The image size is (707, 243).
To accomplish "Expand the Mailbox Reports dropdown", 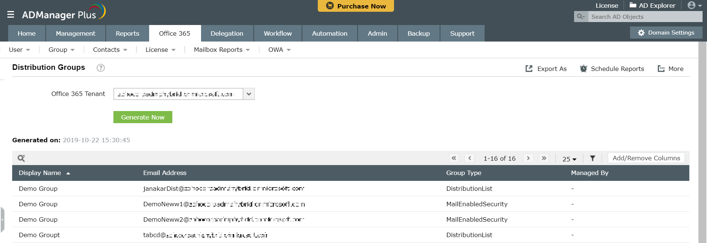I will click(x=222, y=50).
